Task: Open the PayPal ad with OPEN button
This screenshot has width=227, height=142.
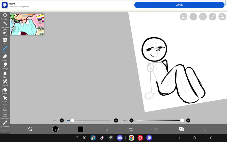Action: (x=179, y=5)
